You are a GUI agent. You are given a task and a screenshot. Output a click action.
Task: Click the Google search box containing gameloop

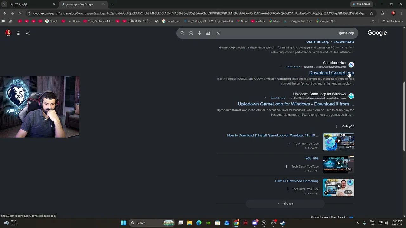click(267, 33)
